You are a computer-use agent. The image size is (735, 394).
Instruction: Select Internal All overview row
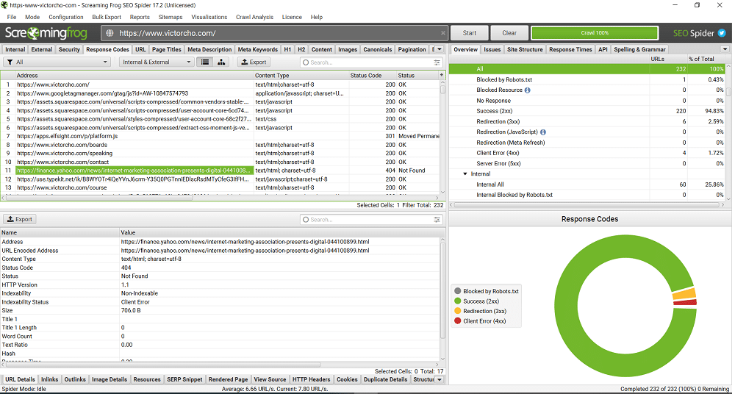pyautogui.click(x=587, y=185)
